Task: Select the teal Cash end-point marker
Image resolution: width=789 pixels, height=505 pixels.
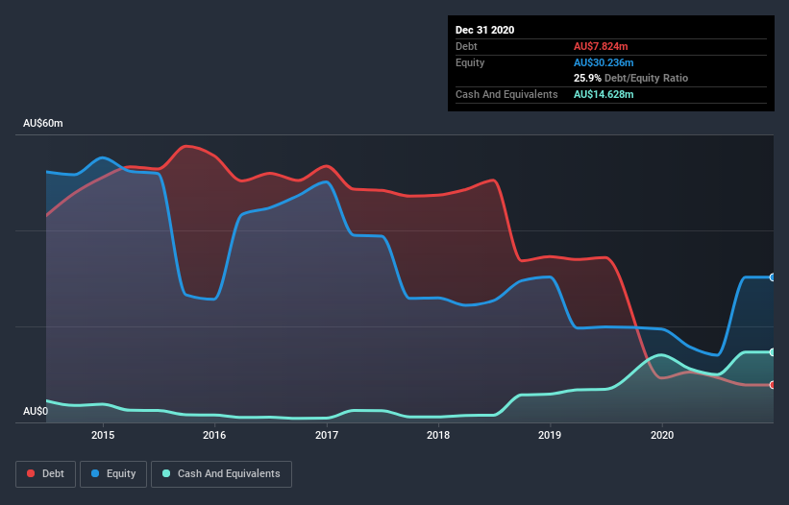Action: 773,352
